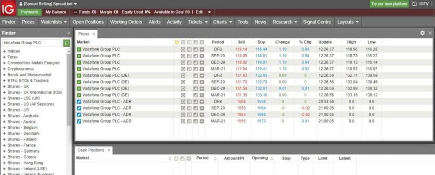
Task: Open the Layouts dropdown menu
Action: (348, 22)
